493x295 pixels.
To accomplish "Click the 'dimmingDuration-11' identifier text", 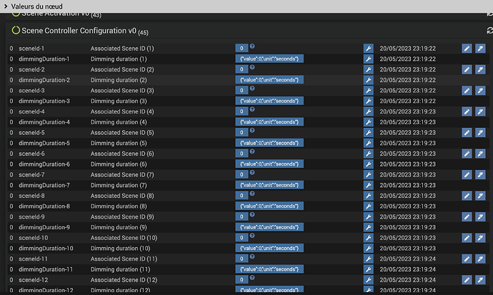I will coord(46,269).
